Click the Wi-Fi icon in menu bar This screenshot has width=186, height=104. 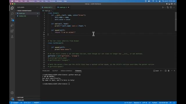pyautogui.click(x=153, y=1)
